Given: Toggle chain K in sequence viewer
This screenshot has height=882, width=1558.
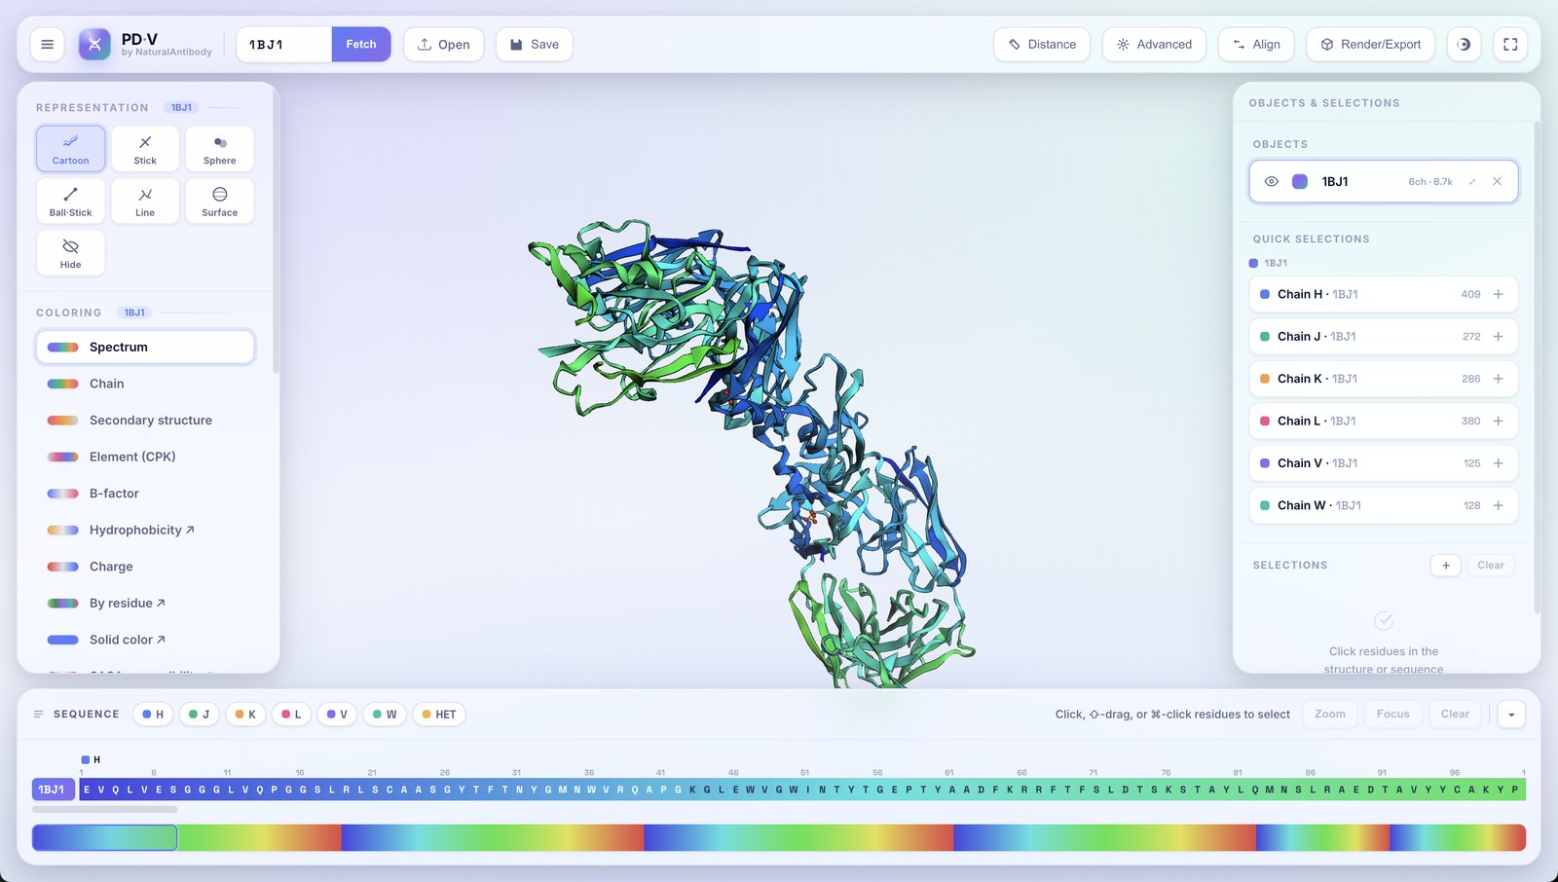Looking at the screenshot, I should click(245, 715).
